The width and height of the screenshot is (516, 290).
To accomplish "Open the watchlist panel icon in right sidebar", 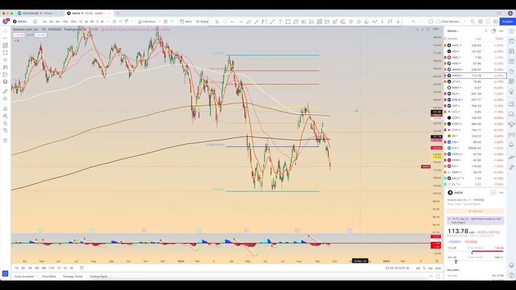I will (511, 31).
